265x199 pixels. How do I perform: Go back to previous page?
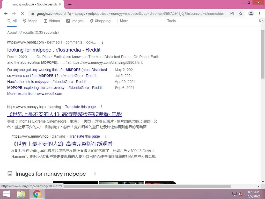click(6, 13)
